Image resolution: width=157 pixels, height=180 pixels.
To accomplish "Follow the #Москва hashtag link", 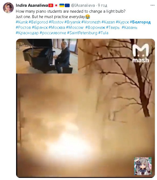I will (57, 27).
